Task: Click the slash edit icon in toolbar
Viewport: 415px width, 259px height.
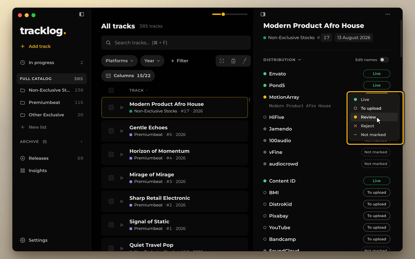Action: (245, 61)
